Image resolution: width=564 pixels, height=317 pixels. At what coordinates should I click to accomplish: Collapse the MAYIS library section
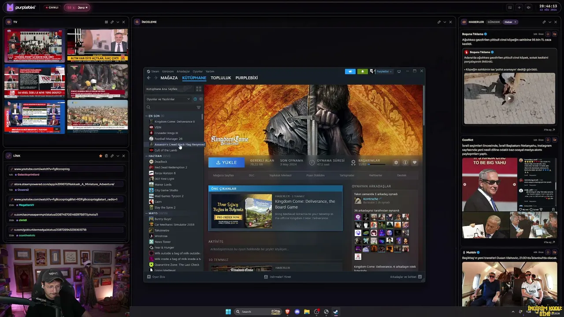[147, 213]
